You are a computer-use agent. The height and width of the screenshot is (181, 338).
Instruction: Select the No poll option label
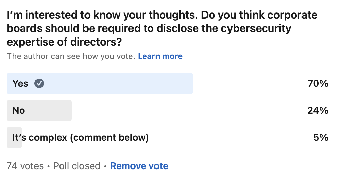click(19, 110)
